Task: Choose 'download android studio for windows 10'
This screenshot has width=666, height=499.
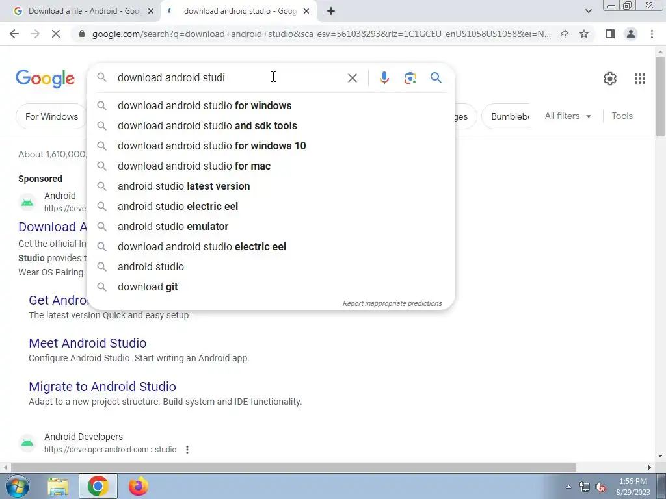Action: tap(271, 146)
